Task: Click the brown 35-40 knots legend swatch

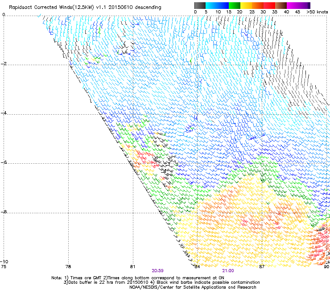Action: click(x=281, y=5)
